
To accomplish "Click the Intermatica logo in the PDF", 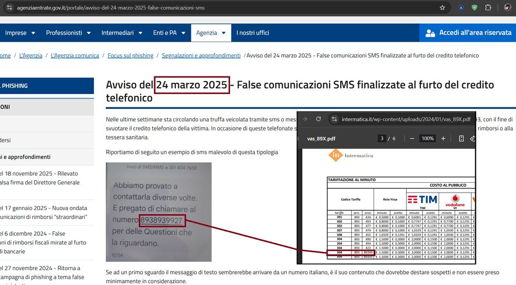I will coord(351,155).
